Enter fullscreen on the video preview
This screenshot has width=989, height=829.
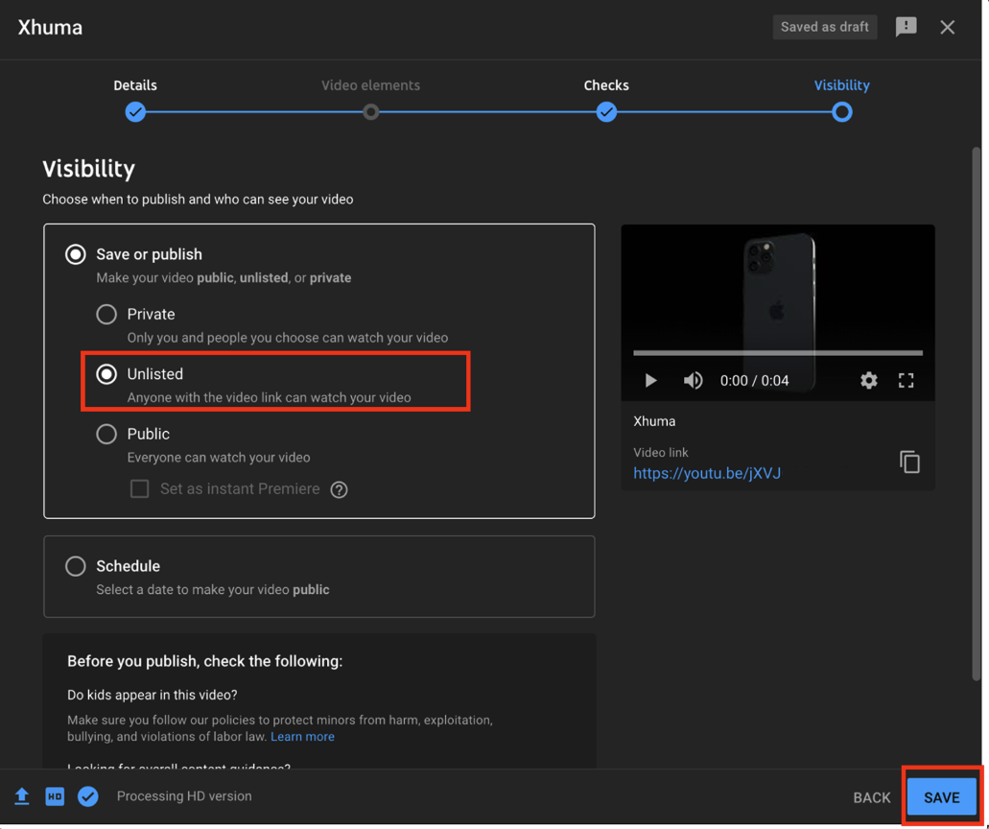coord(906,380)
